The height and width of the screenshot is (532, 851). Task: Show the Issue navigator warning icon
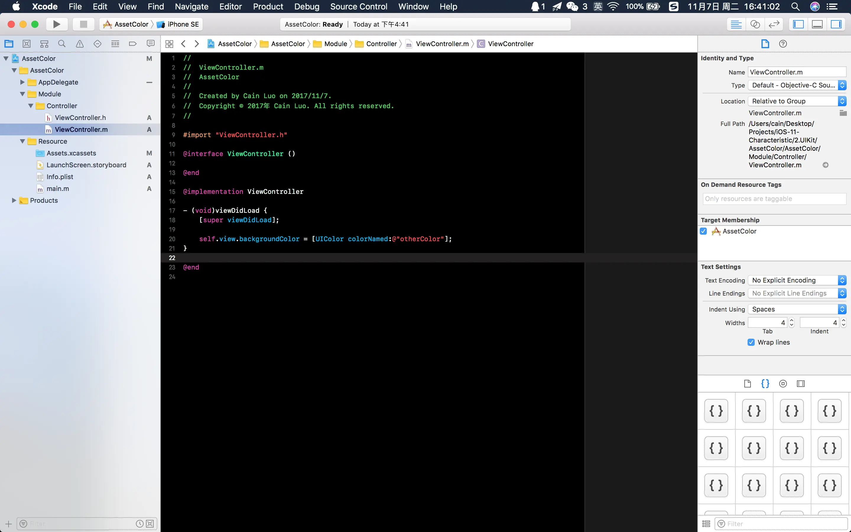click(80, 44)
